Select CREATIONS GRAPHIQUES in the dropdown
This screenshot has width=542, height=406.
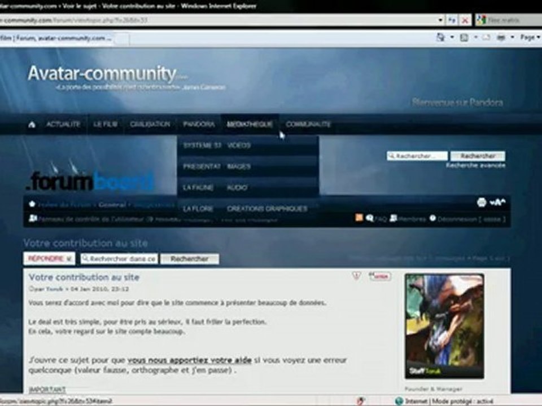[x=267, y=209]
